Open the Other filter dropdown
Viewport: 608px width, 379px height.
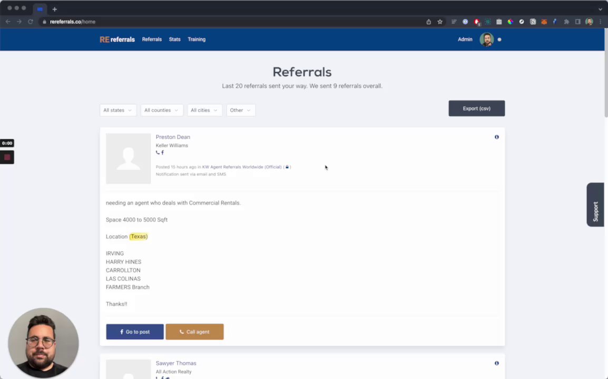[240, 110]
